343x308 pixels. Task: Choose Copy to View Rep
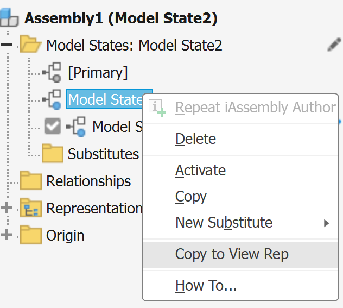(x=232, y=254)
